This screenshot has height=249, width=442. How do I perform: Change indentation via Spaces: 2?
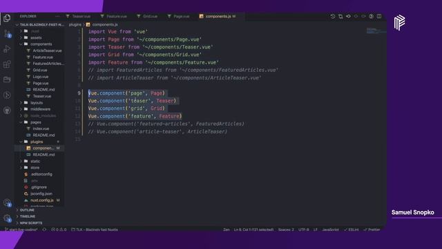click(x=286, y=230)
